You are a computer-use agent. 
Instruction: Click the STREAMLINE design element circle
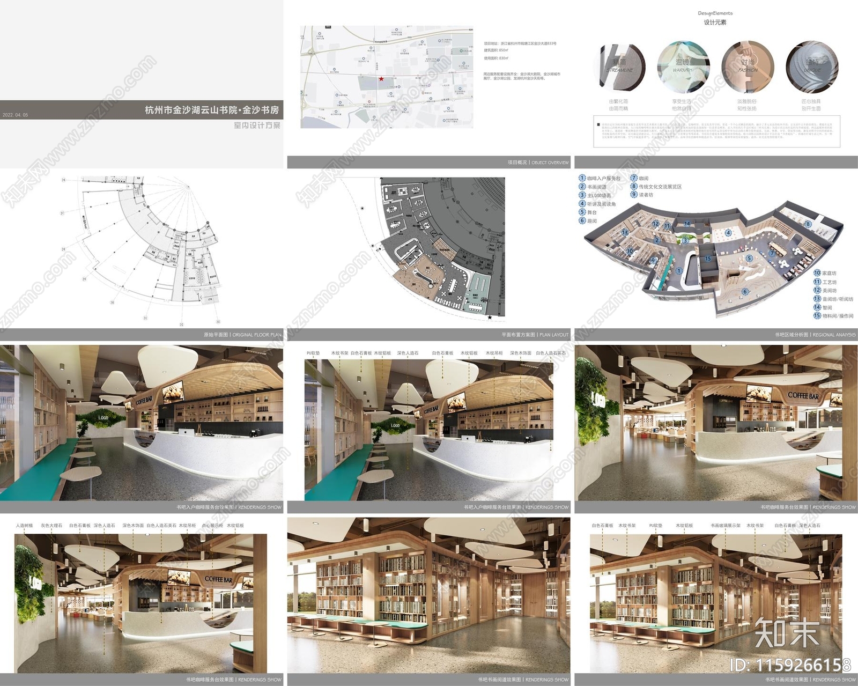[620, 67]
